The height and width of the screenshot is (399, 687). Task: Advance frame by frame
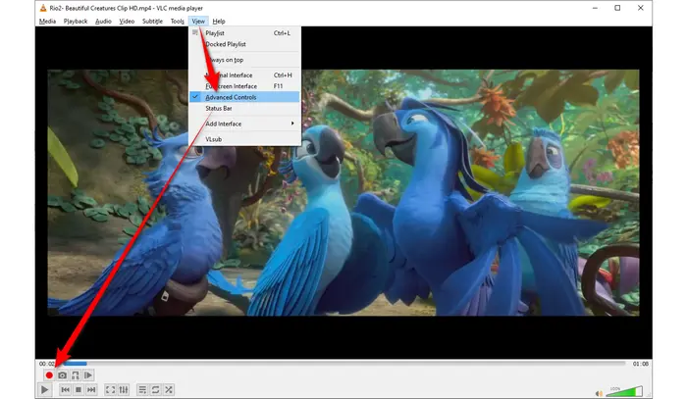pos(88,375)
